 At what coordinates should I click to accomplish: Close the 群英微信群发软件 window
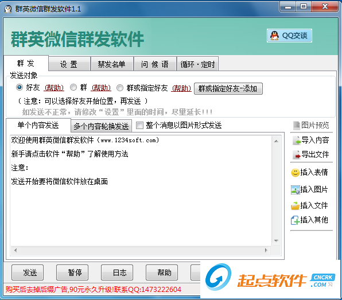point(325,6)
